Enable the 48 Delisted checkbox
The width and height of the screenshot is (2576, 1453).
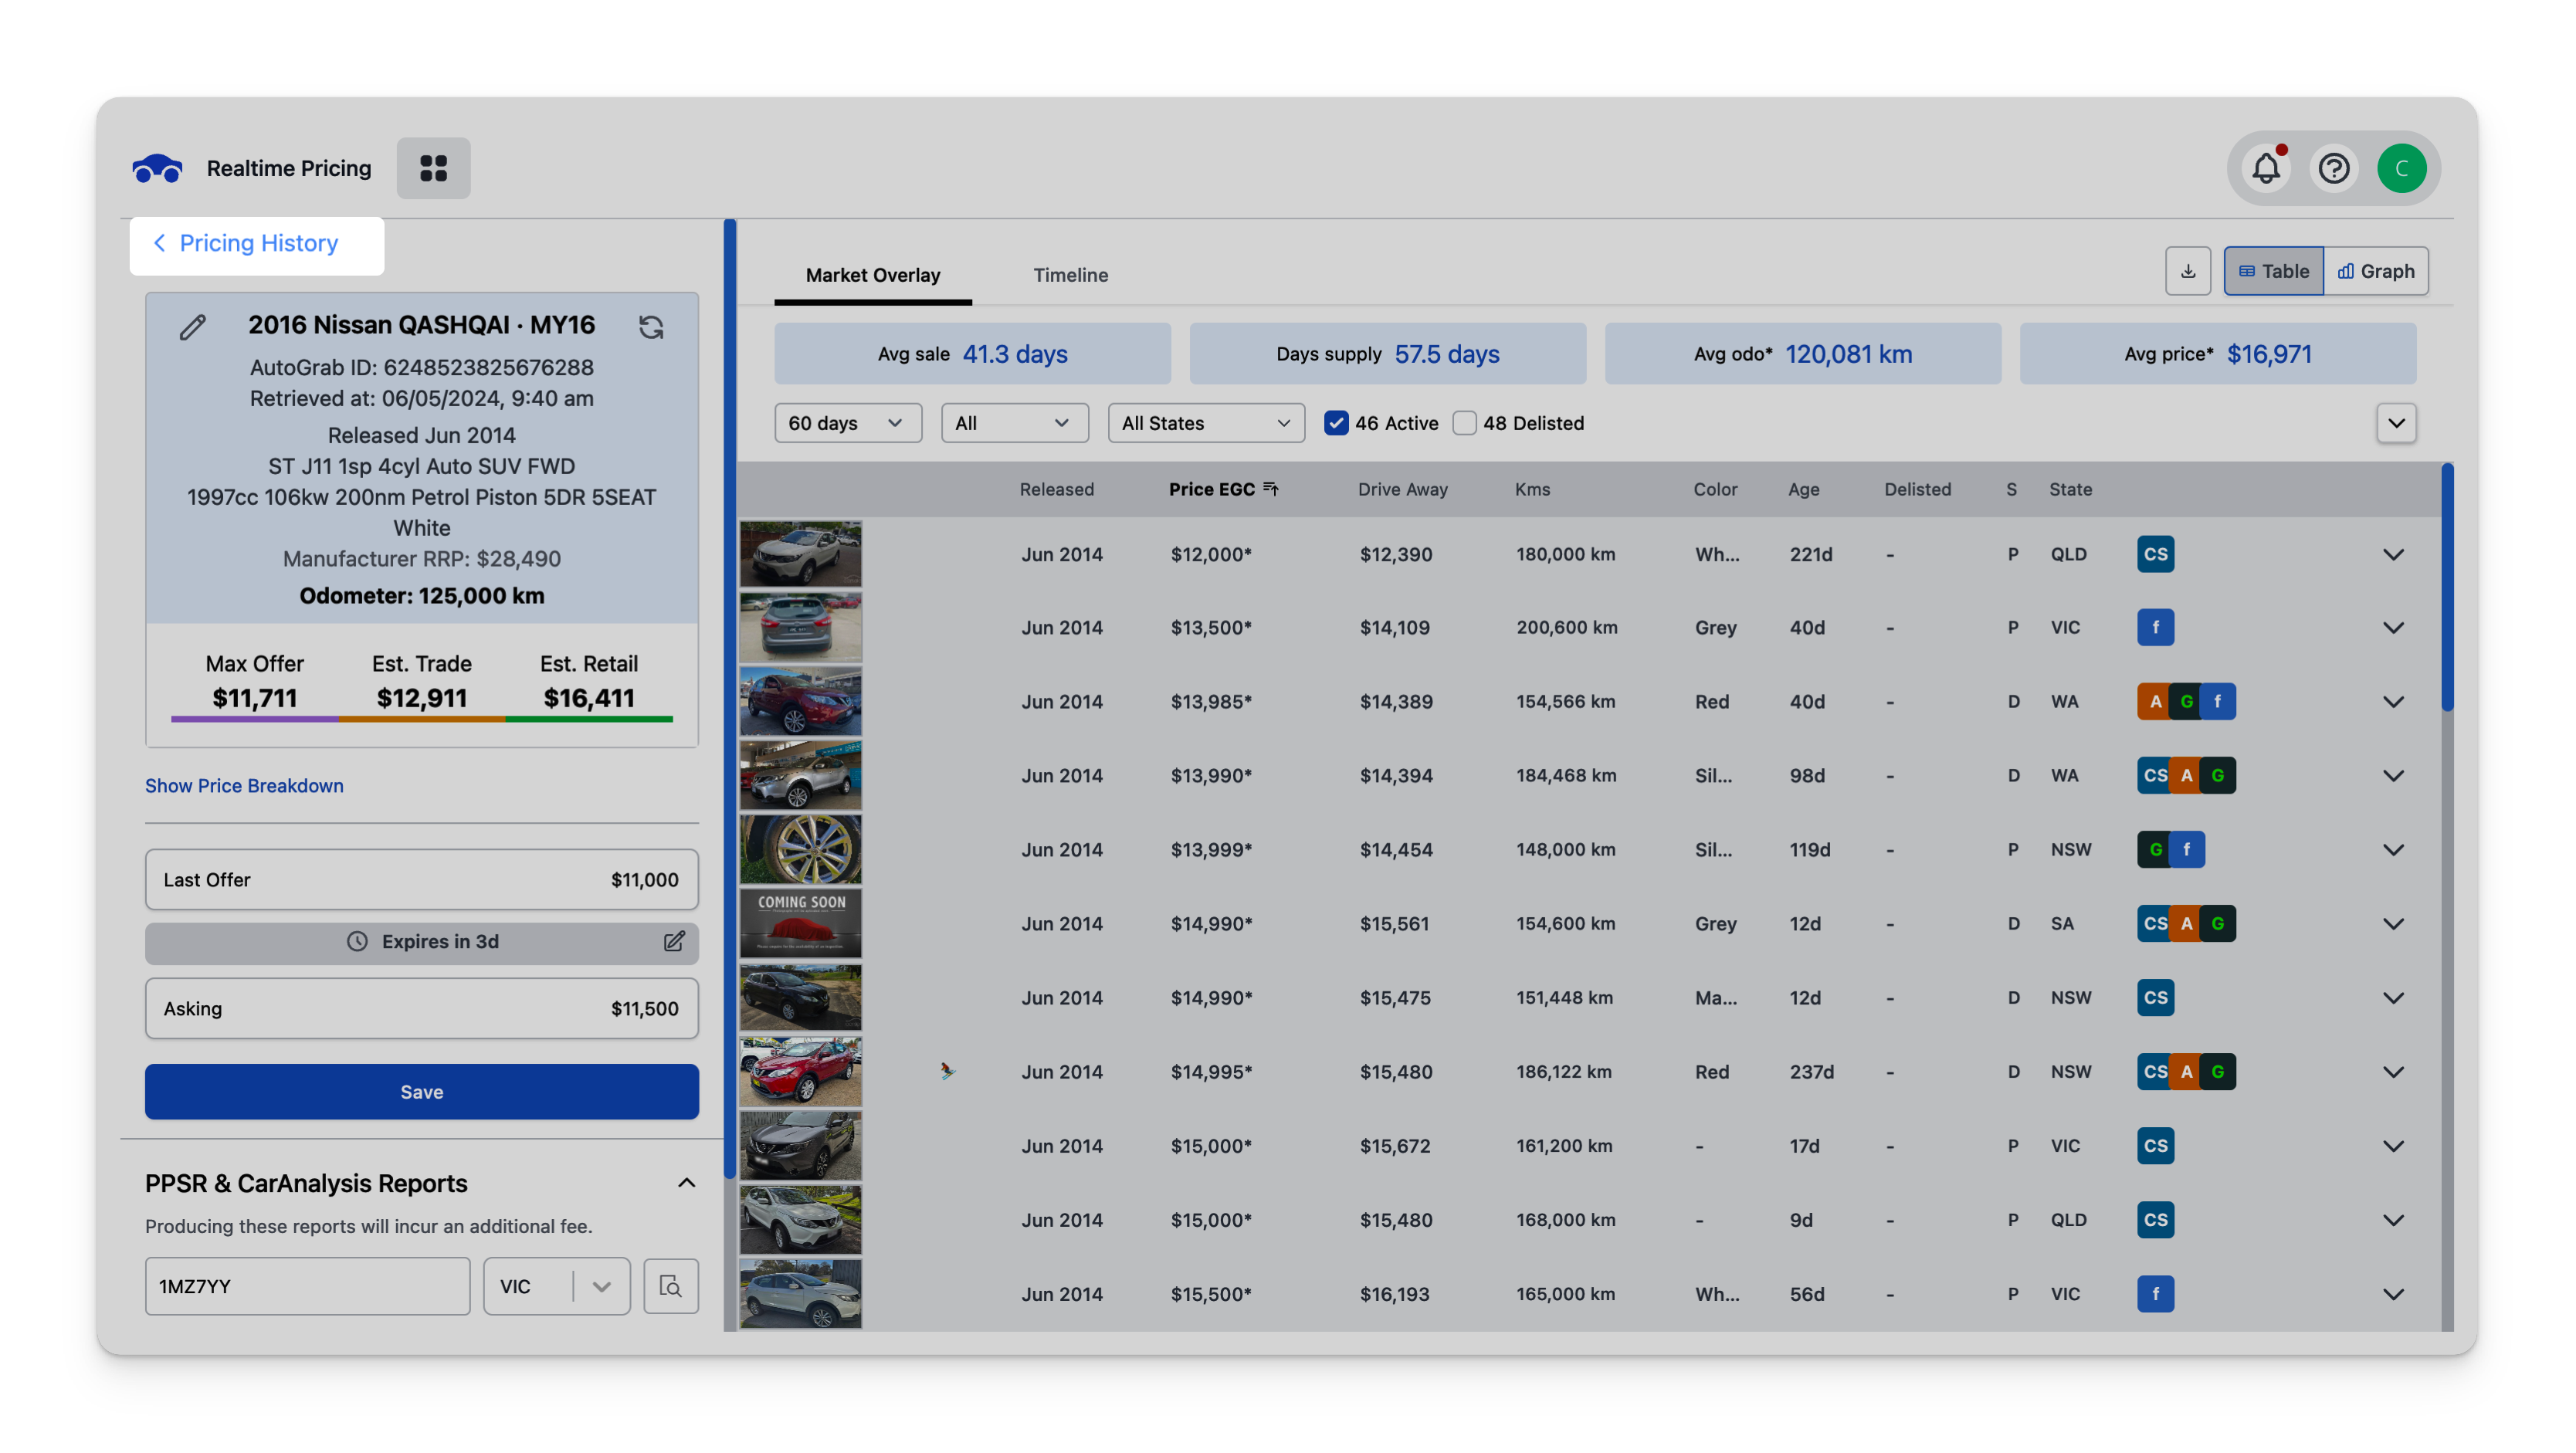[1464, 423]
